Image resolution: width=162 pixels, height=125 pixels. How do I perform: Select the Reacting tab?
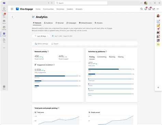coord(112,57)
